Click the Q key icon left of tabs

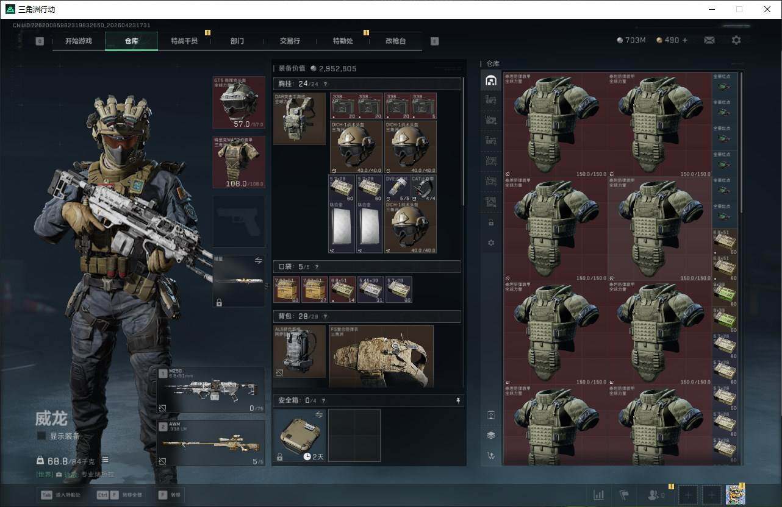[40, 41]
